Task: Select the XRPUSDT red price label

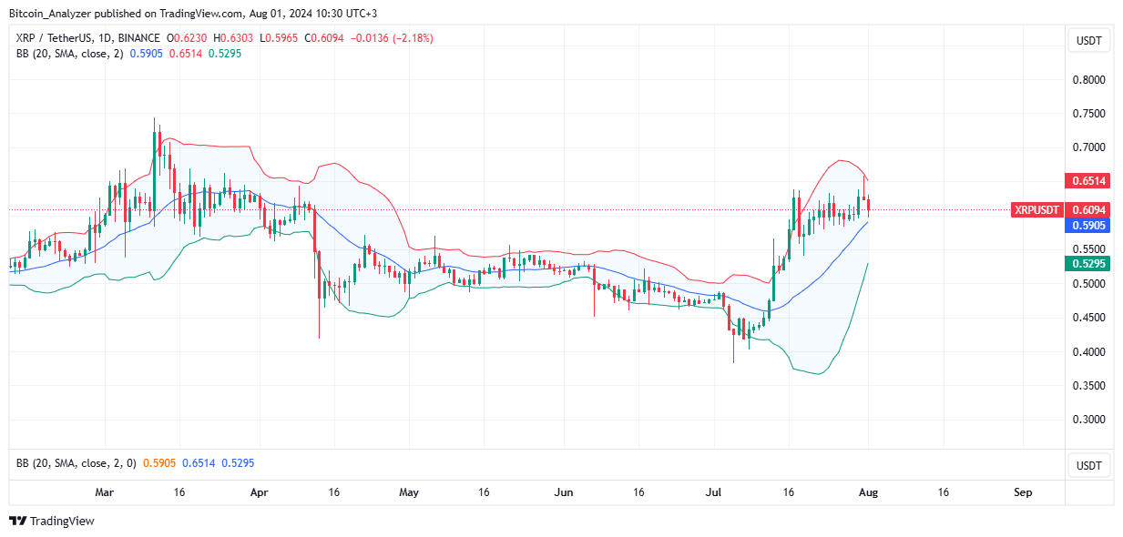Action: click(x=1036, y=209)
